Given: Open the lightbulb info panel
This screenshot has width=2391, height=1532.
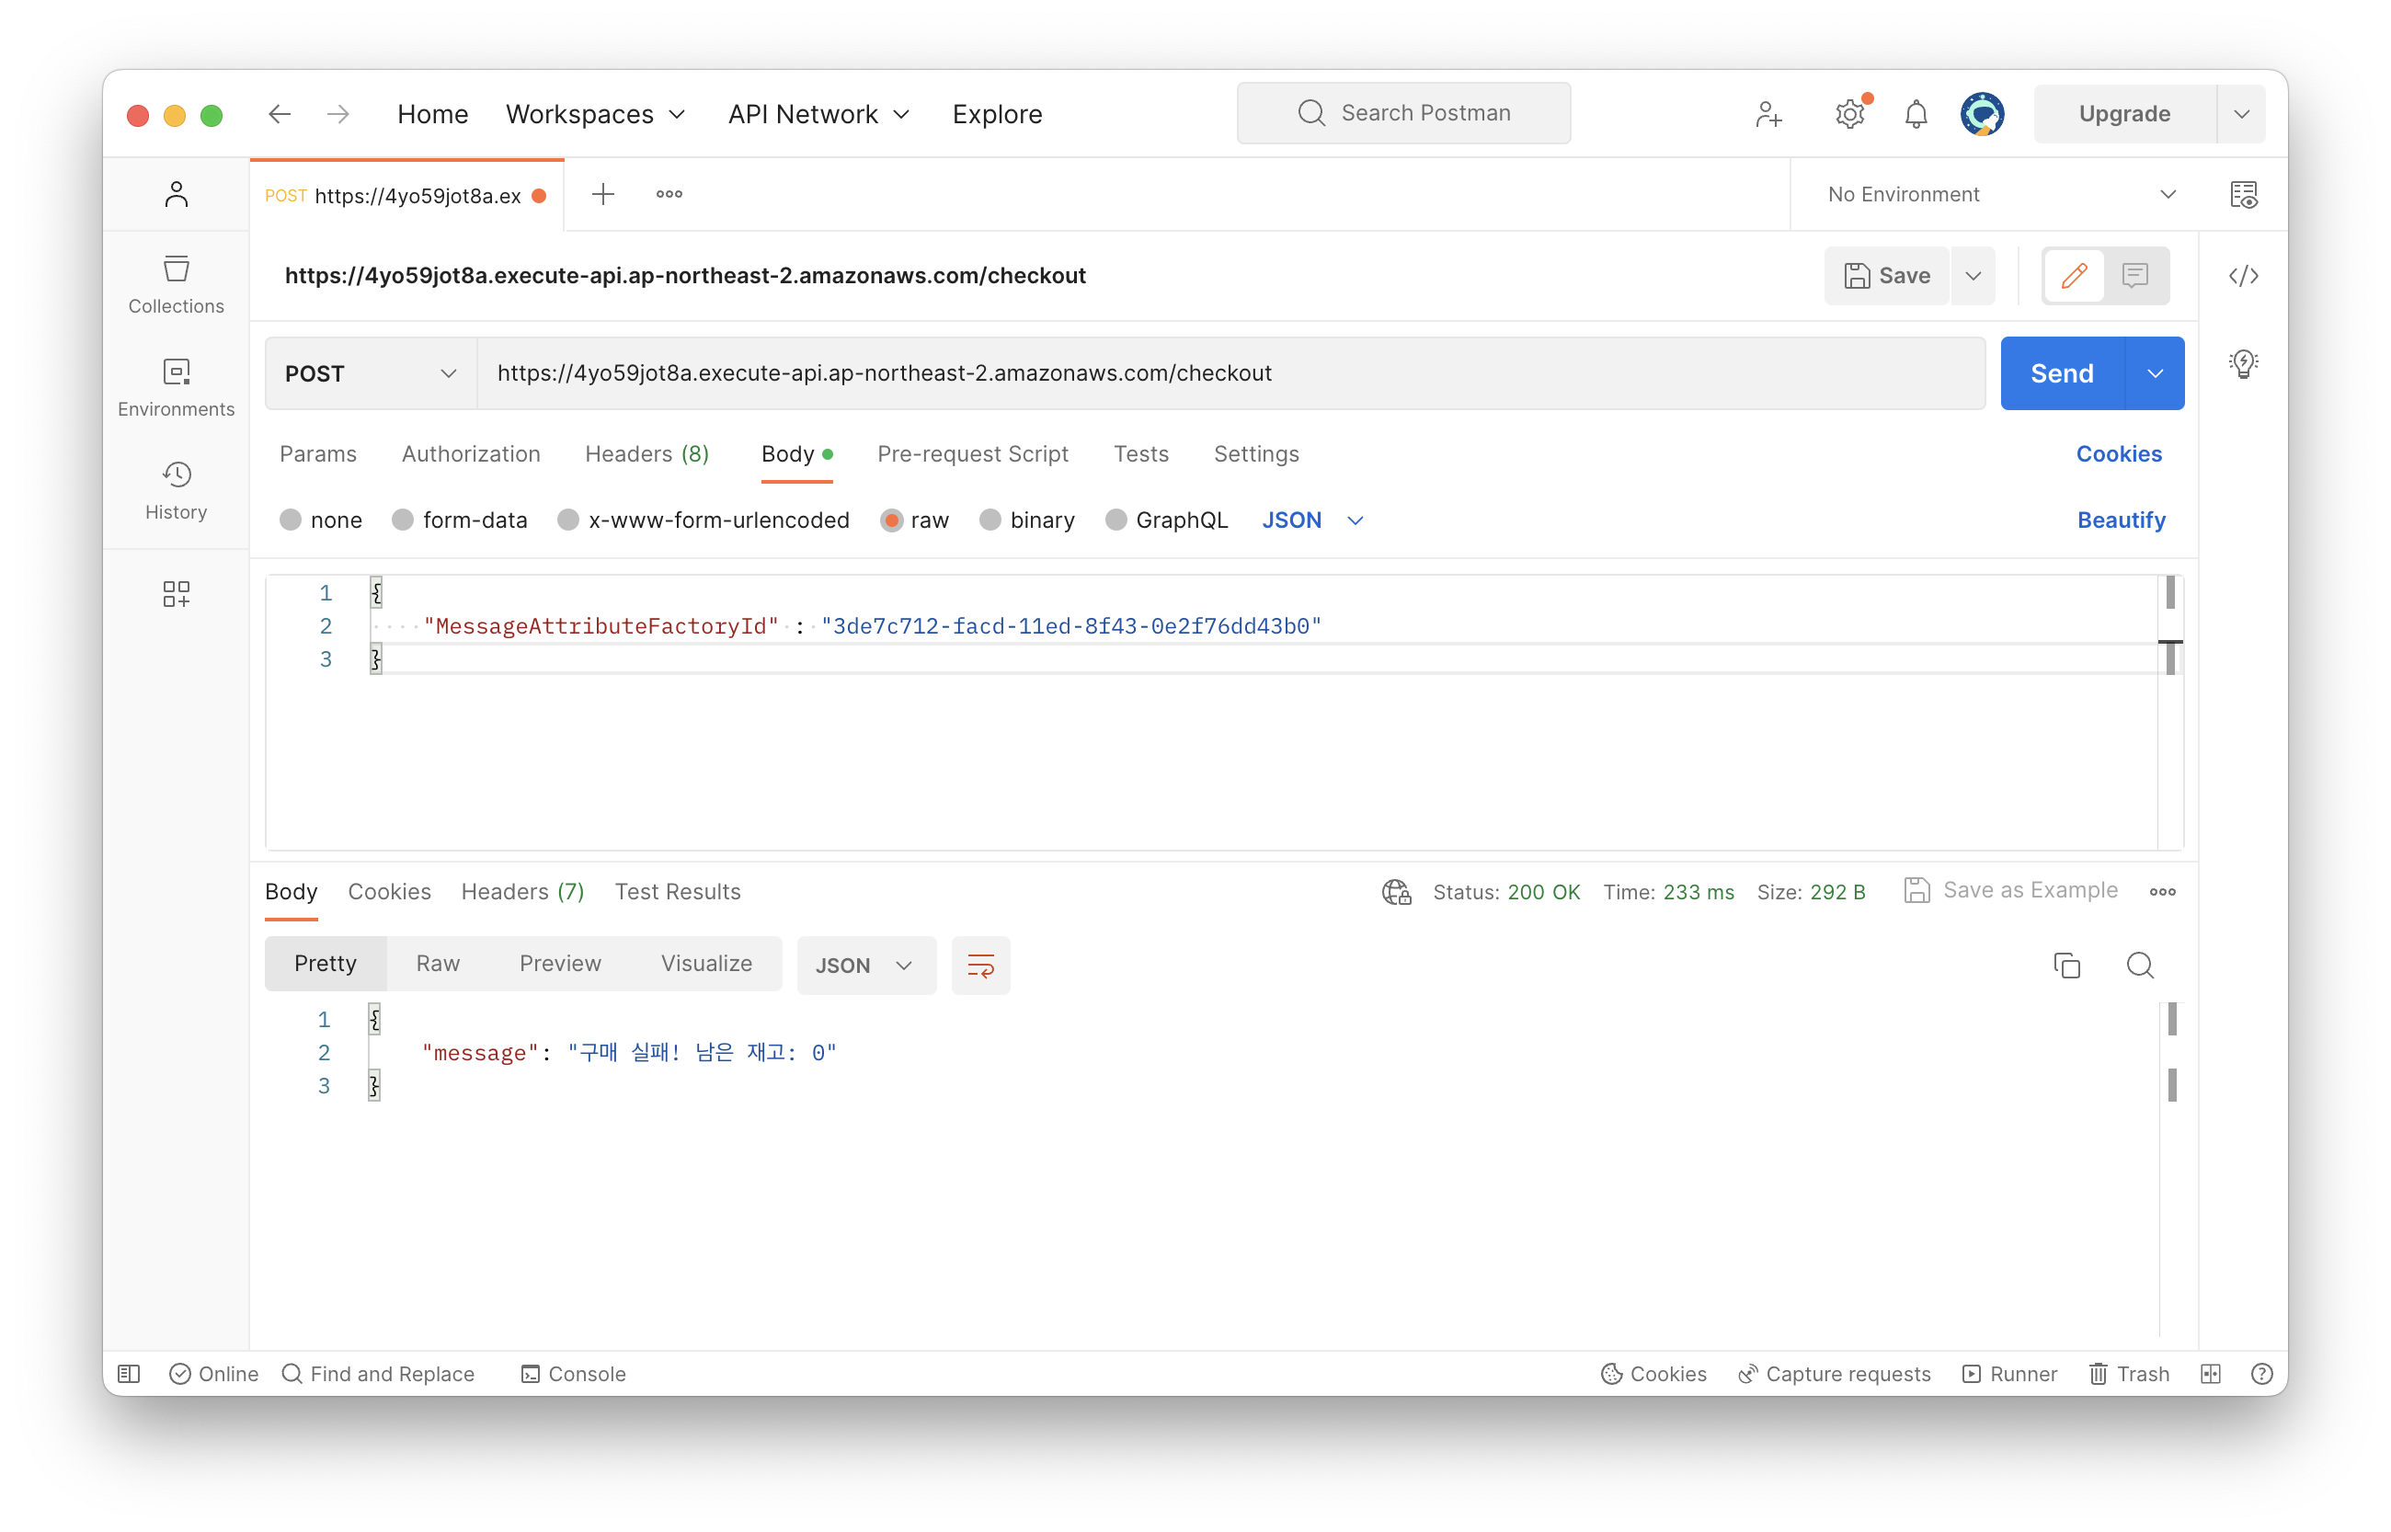Looking at the screenshot, I should 2244,363.
